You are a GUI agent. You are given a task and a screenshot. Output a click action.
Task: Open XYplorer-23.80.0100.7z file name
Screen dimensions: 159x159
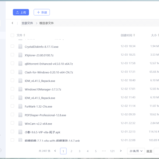pos(39,55)
